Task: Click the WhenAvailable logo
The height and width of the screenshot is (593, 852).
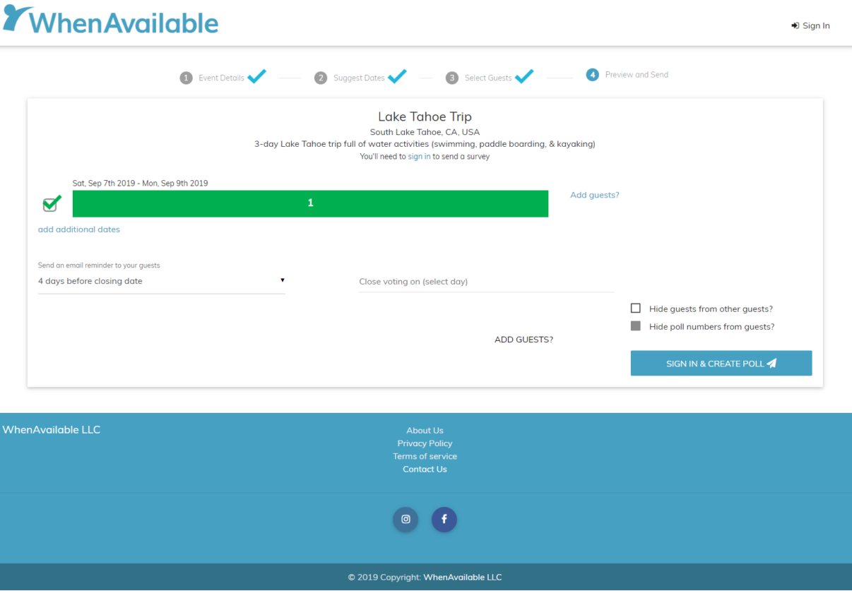Action: tap(110, 20)
